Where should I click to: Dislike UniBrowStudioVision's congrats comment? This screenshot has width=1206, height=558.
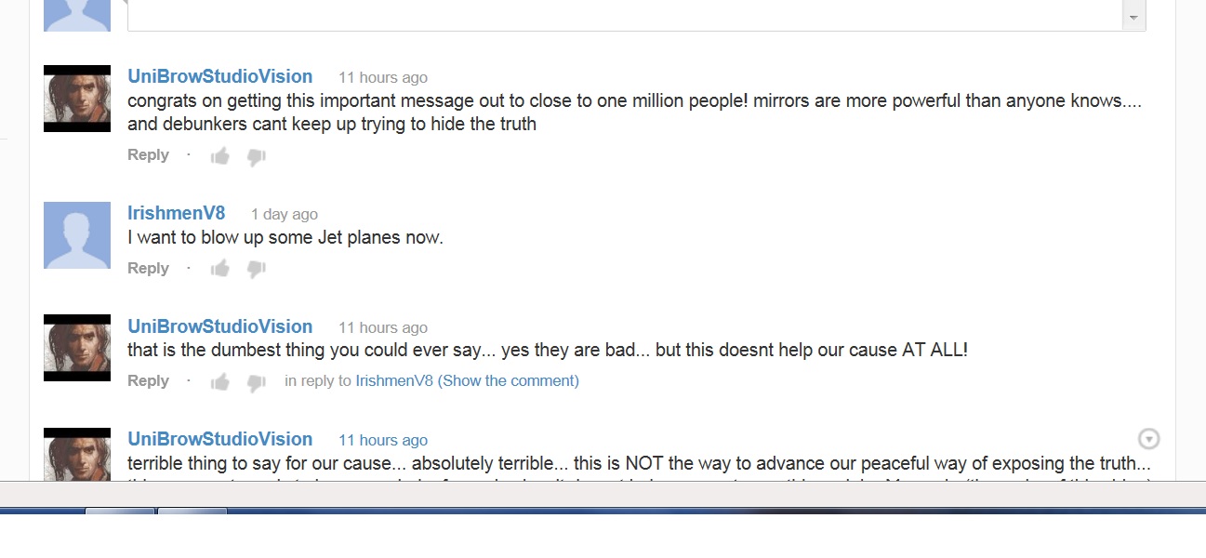tap(256, 157)
